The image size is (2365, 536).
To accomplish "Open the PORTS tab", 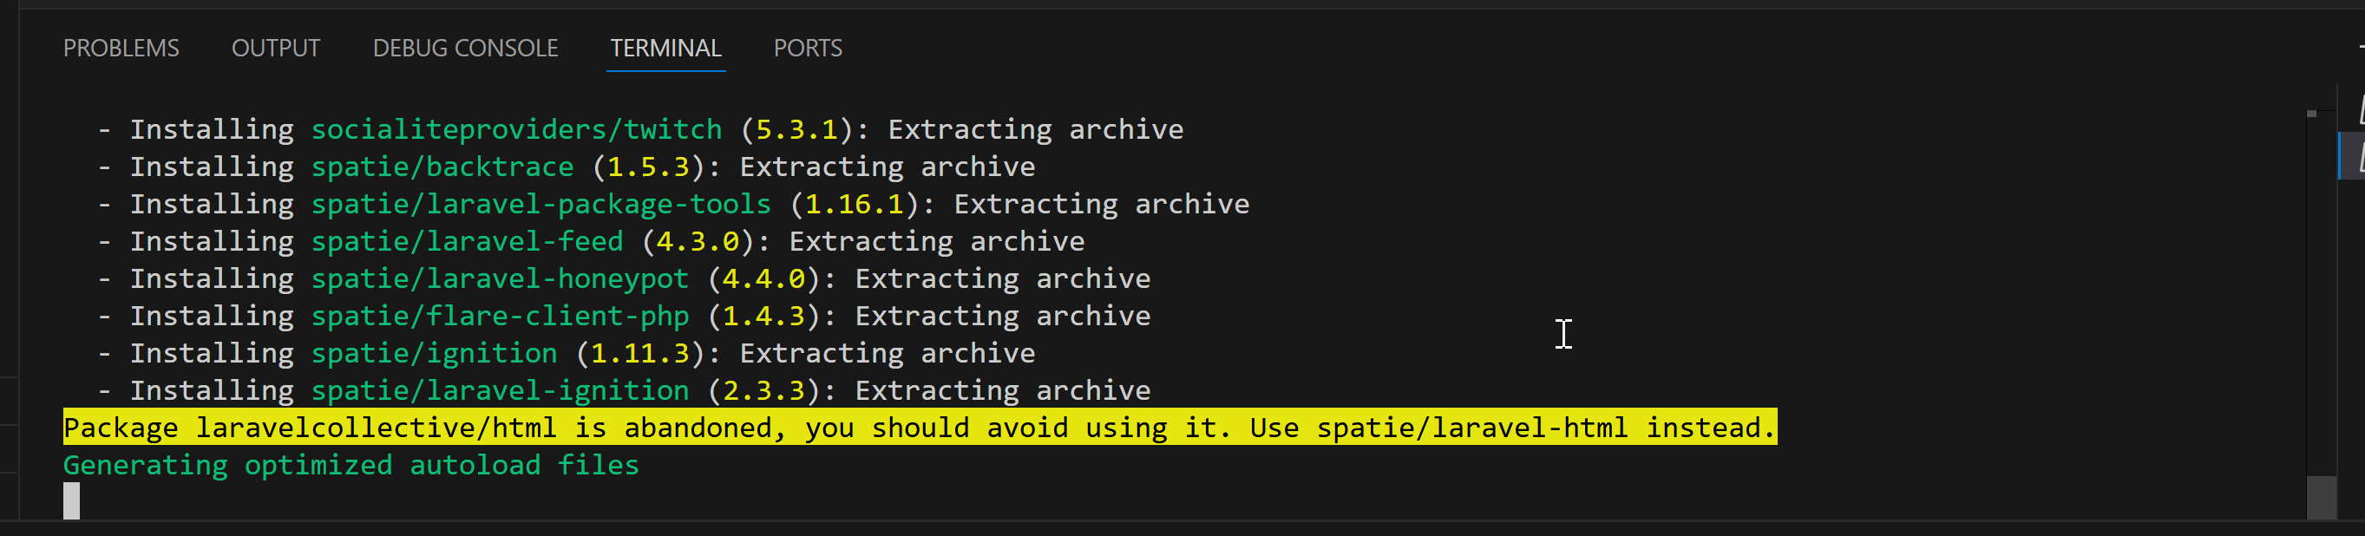I will pos(807,48).
